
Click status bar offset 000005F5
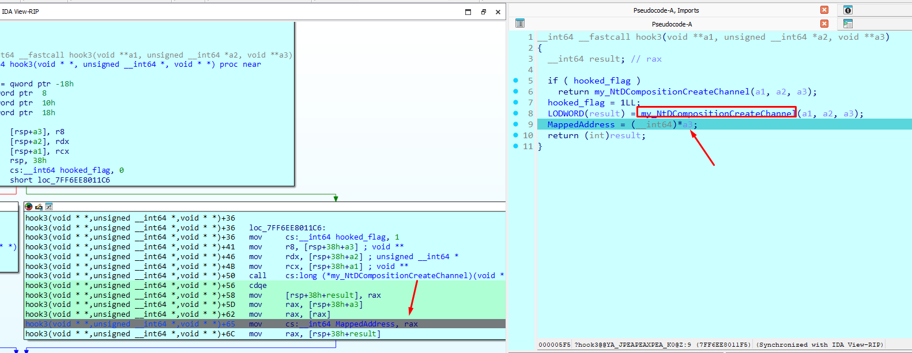point(554,345)
